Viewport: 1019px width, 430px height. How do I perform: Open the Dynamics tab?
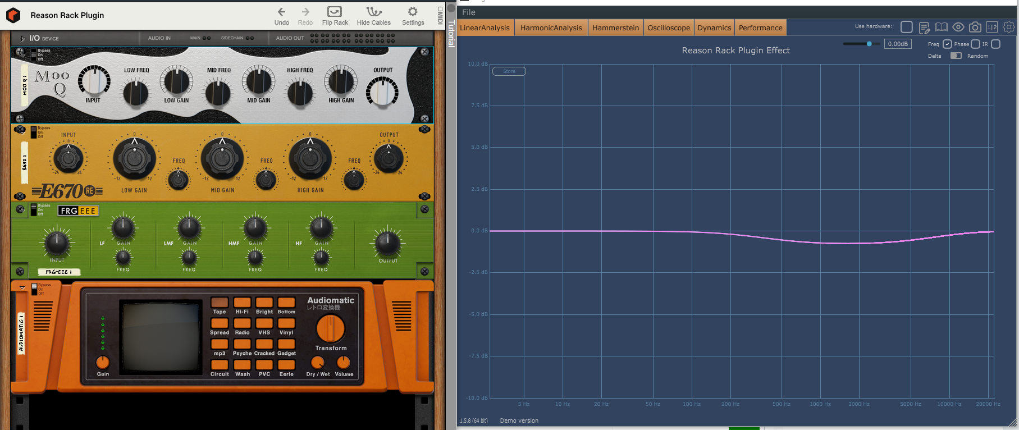714,28
